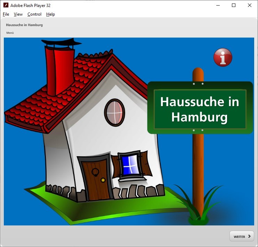Image resolution: width=258 pixels, height=247 pixels.
Task: Open the File menu
Action: pyautogui.click(x=6, y=14)
